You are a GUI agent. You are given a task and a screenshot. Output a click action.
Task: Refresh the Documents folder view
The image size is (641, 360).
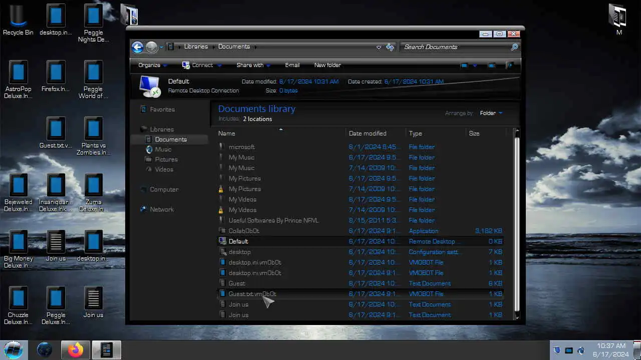click(x=390, y=47)
